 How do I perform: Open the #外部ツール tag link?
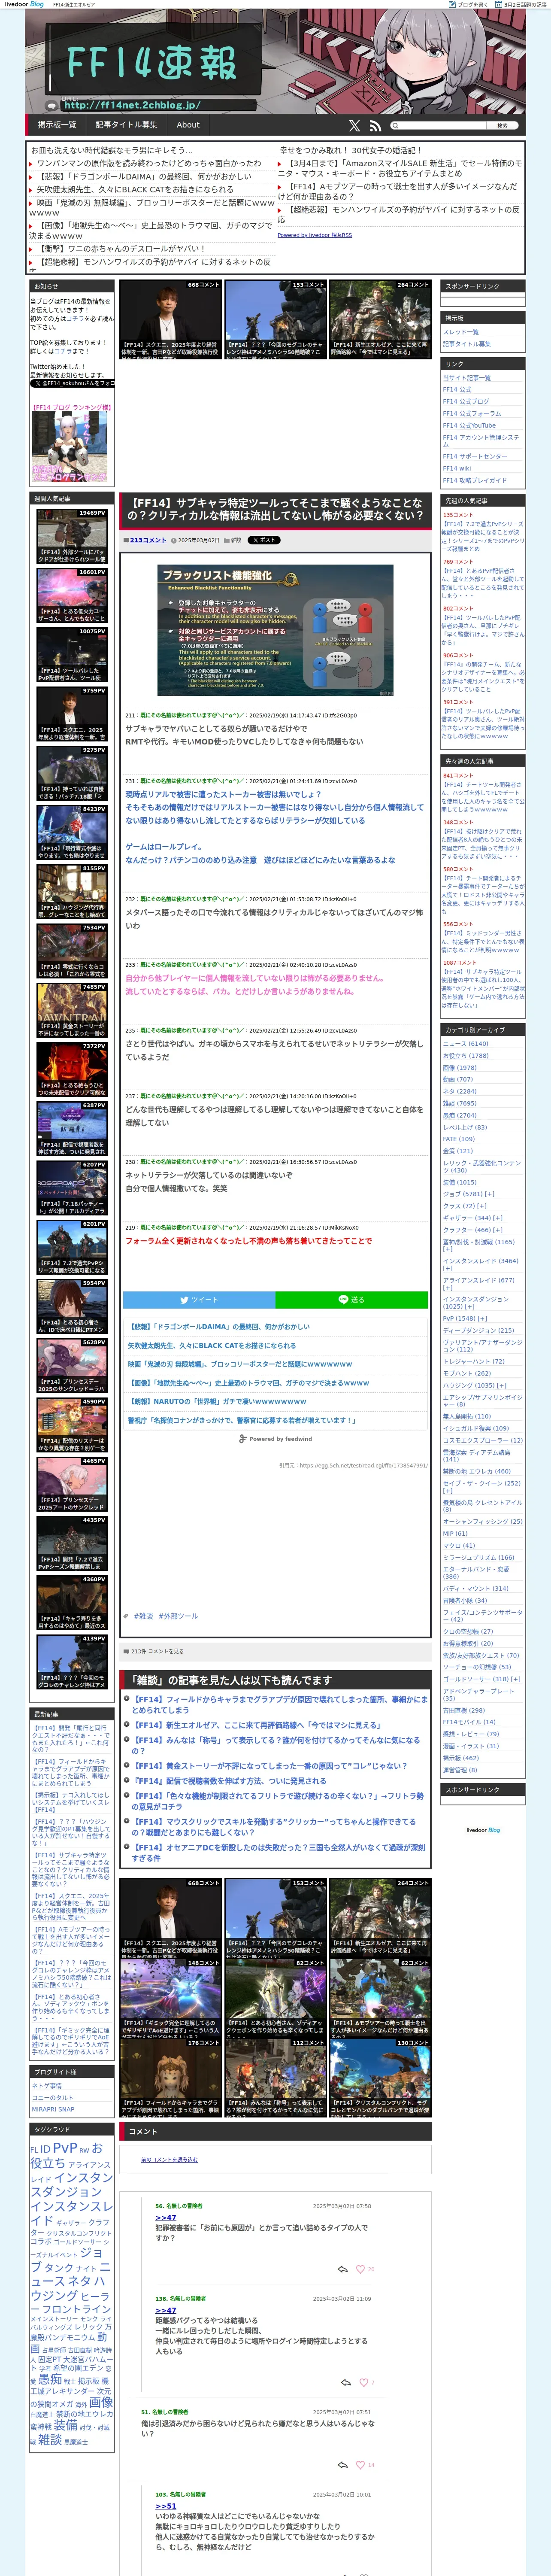click(x=178, y=1616)
